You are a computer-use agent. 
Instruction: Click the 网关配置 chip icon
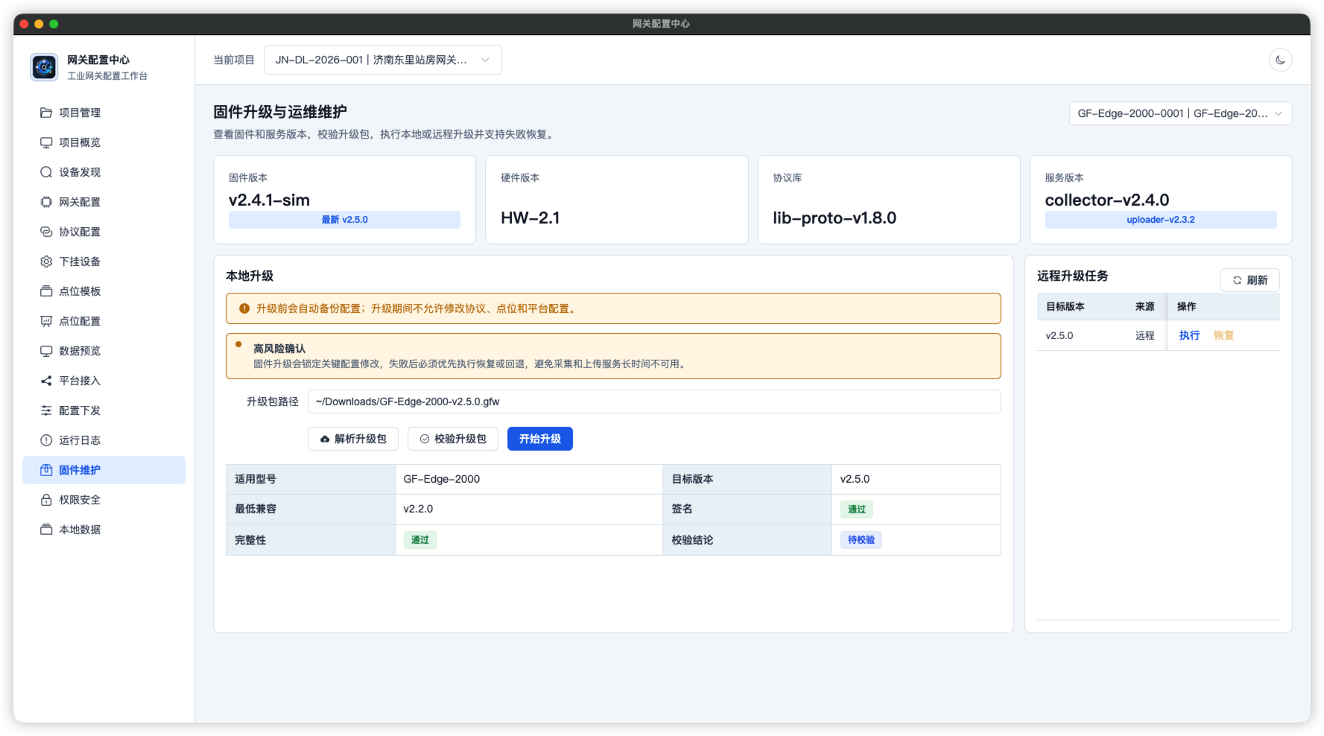click(x=46, y=202)
